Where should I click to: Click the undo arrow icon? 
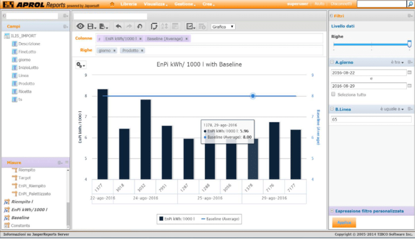[118, 26]
